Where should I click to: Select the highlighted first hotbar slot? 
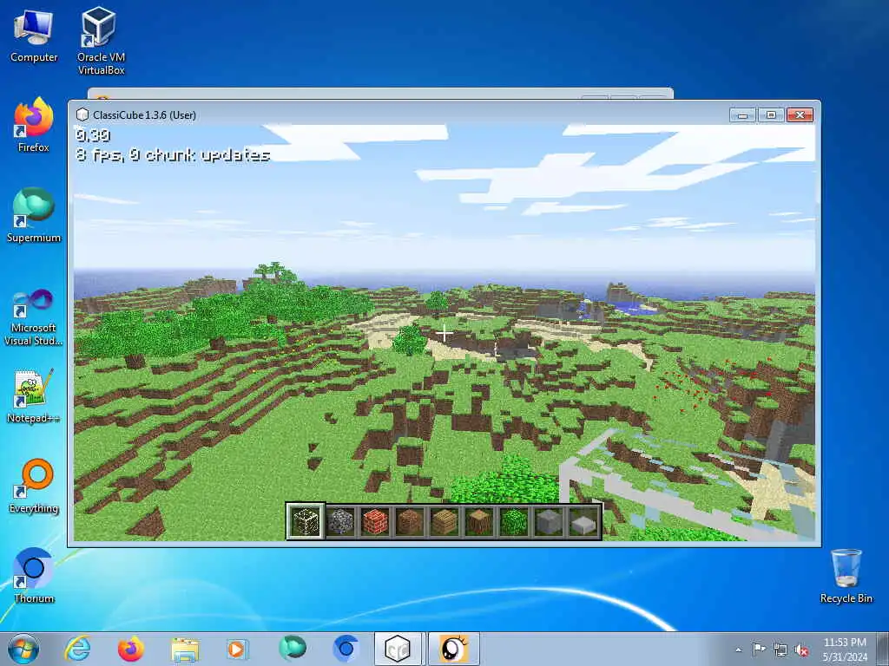point(306,521)
